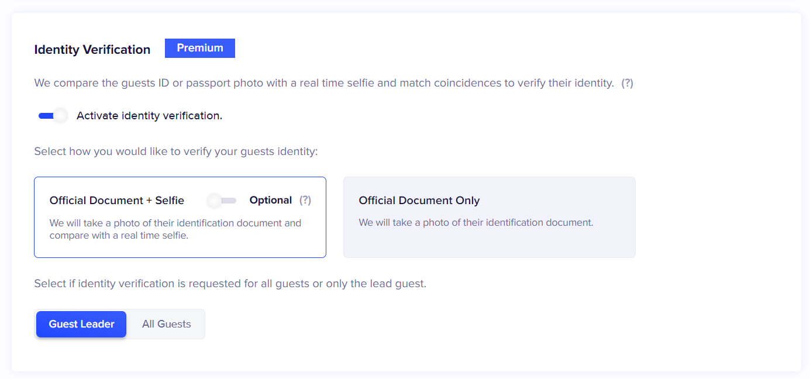Image resolution: width=810 pixels, height=379 pixels.
Task: Click the 'Select how you would like' prompt
Action: [176, 151]
